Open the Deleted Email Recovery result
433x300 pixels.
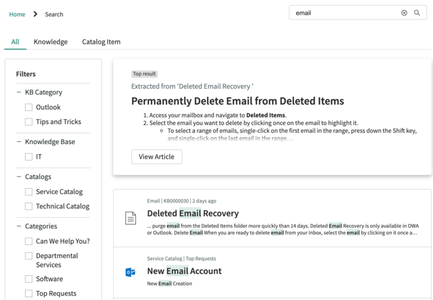click(193, 213)
